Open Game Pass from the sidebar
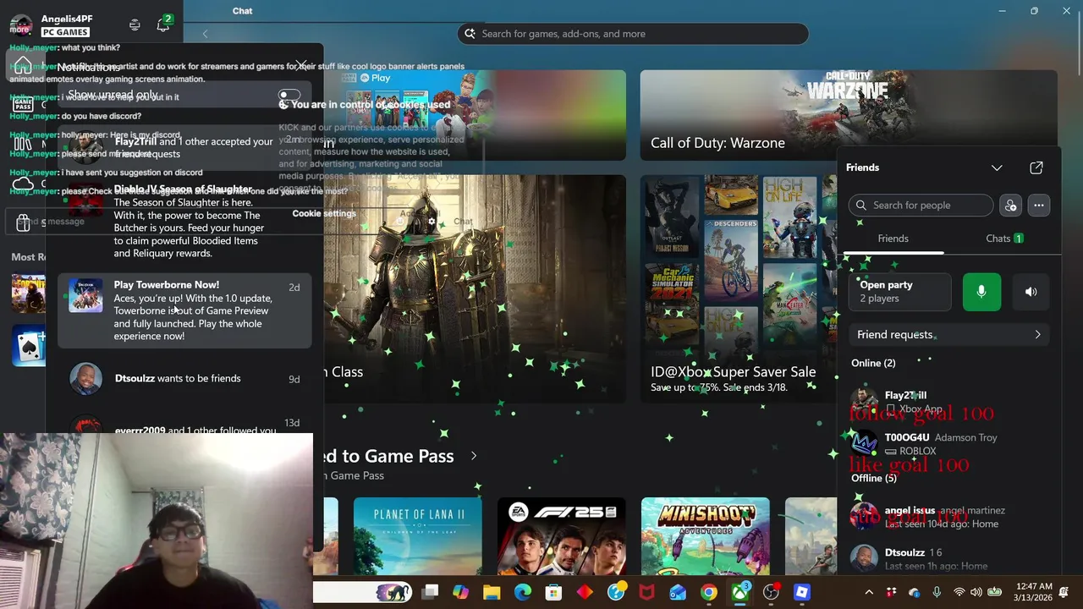Screen dimensions: 1083x609 point(23,105)
